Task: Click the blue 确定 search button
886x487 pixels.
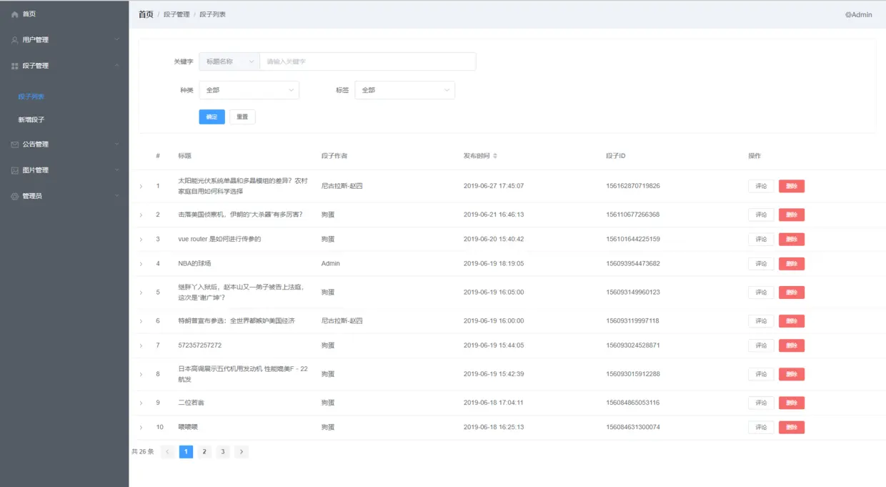Action: click(x=211, y=117)
